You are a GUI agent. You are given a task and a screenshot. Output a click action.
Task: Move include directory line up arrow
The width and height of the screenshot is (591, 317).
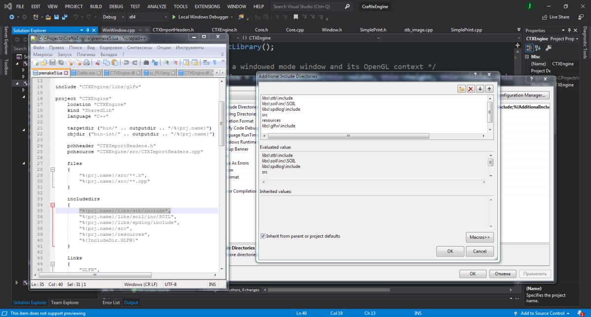tap(489, 89)
